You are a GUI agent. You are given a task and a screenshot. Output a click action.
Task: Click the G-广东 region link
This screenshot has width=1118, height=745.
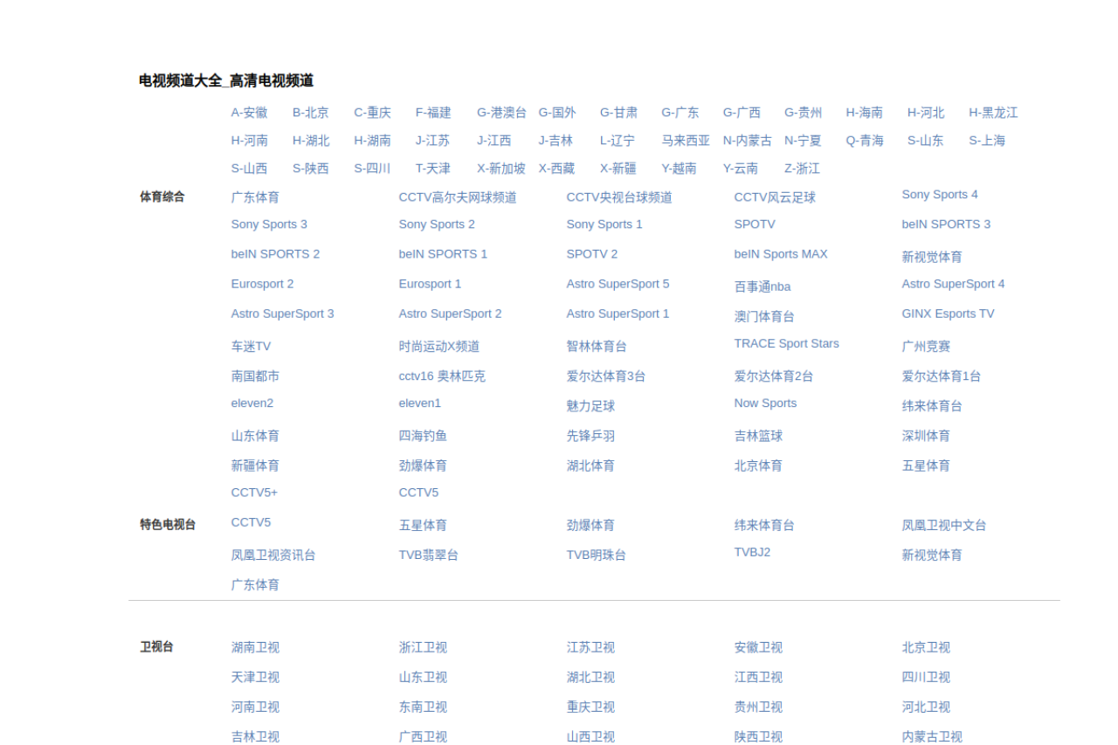tap(680, 113)
